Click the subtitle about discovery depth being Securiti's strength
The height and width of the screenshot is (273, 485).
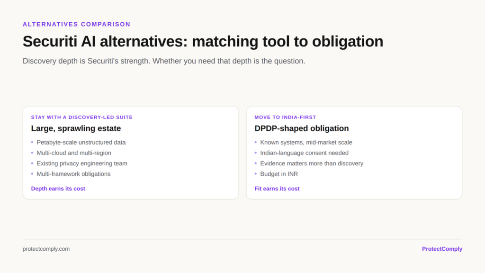[x=164, y=61]
